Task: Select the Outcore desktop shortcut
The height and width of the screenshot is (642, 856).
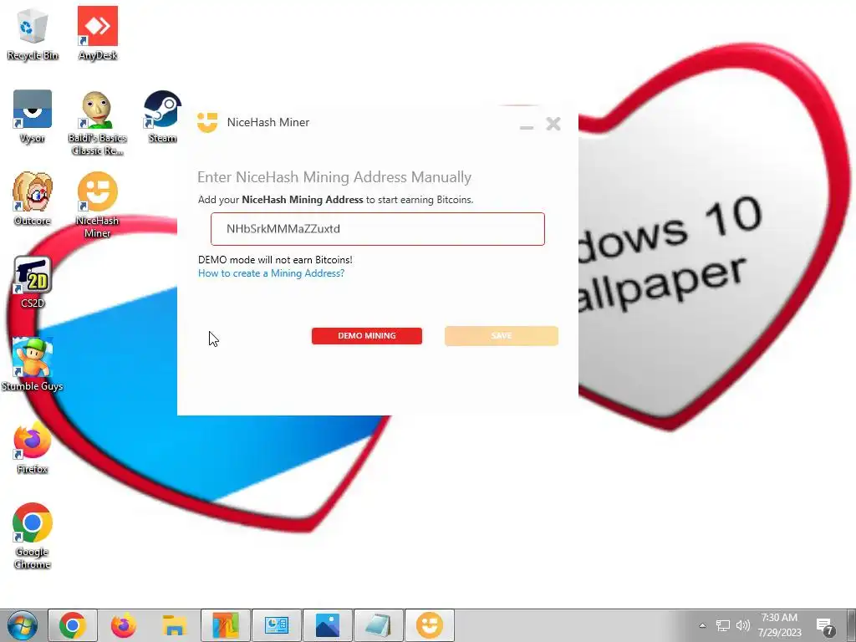Action: click(x=33, y=199)
